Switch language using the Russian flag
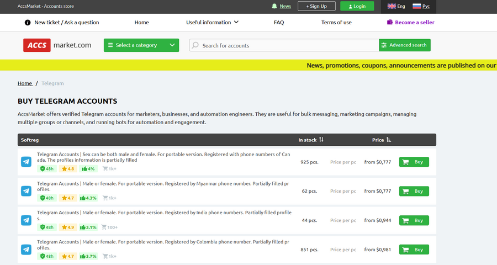497x265 pixels. click(417, 6)
